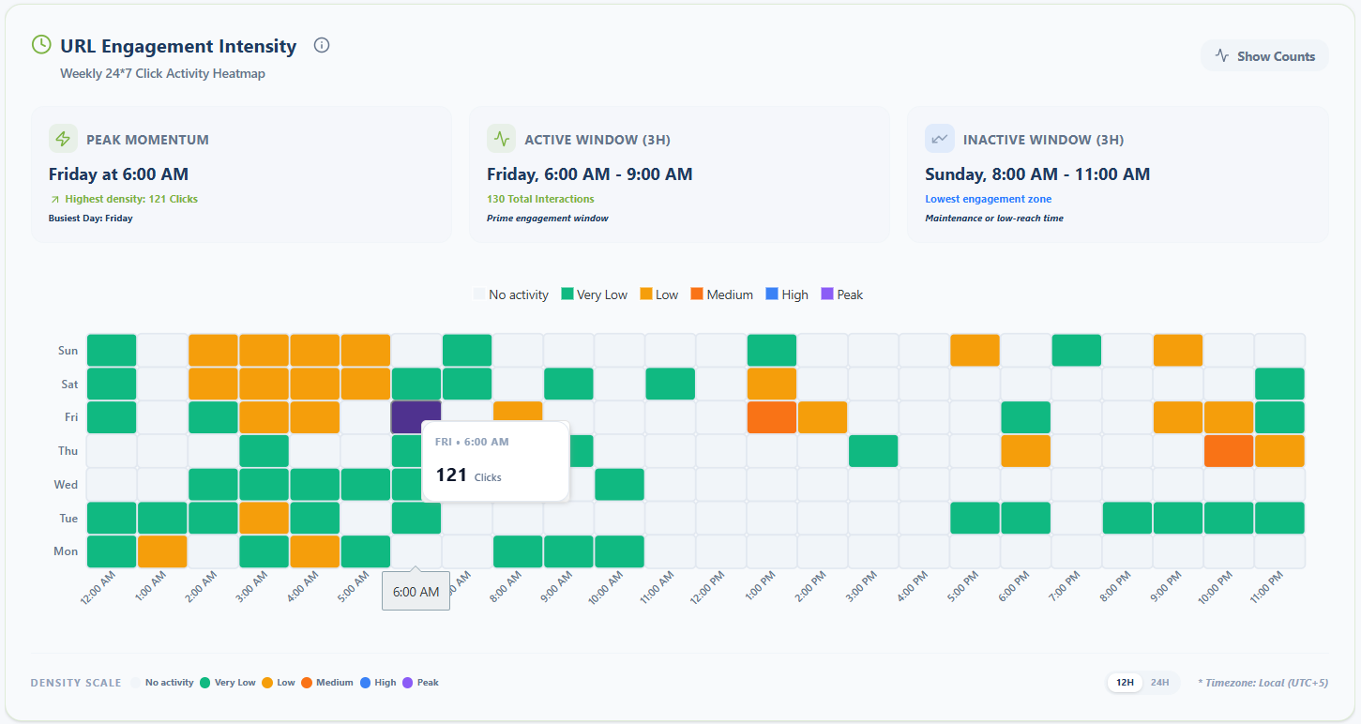
Task: Click the clock icon next to the title
Action: 41,45
